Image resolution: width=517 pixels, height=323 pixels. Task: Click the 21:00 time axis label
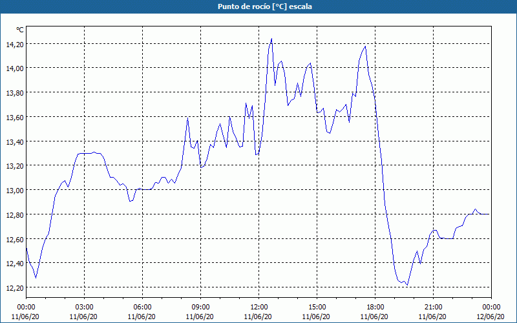point(433,307)
